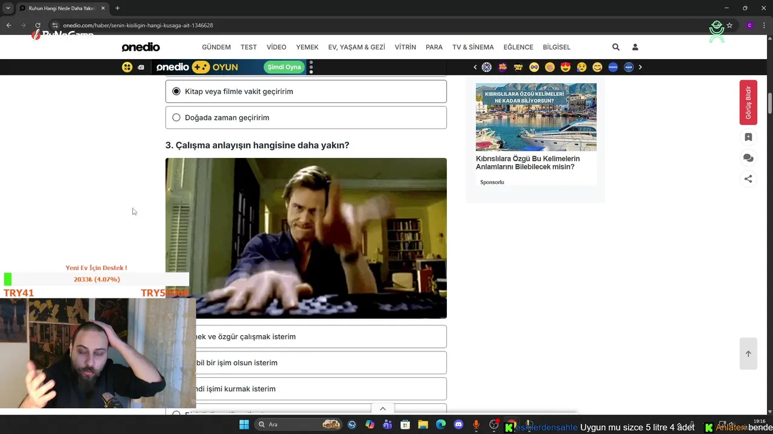Select 'Kitap veya filmle vakit geçiririm' option
773x434 pixels.
(x=306, y=92)
